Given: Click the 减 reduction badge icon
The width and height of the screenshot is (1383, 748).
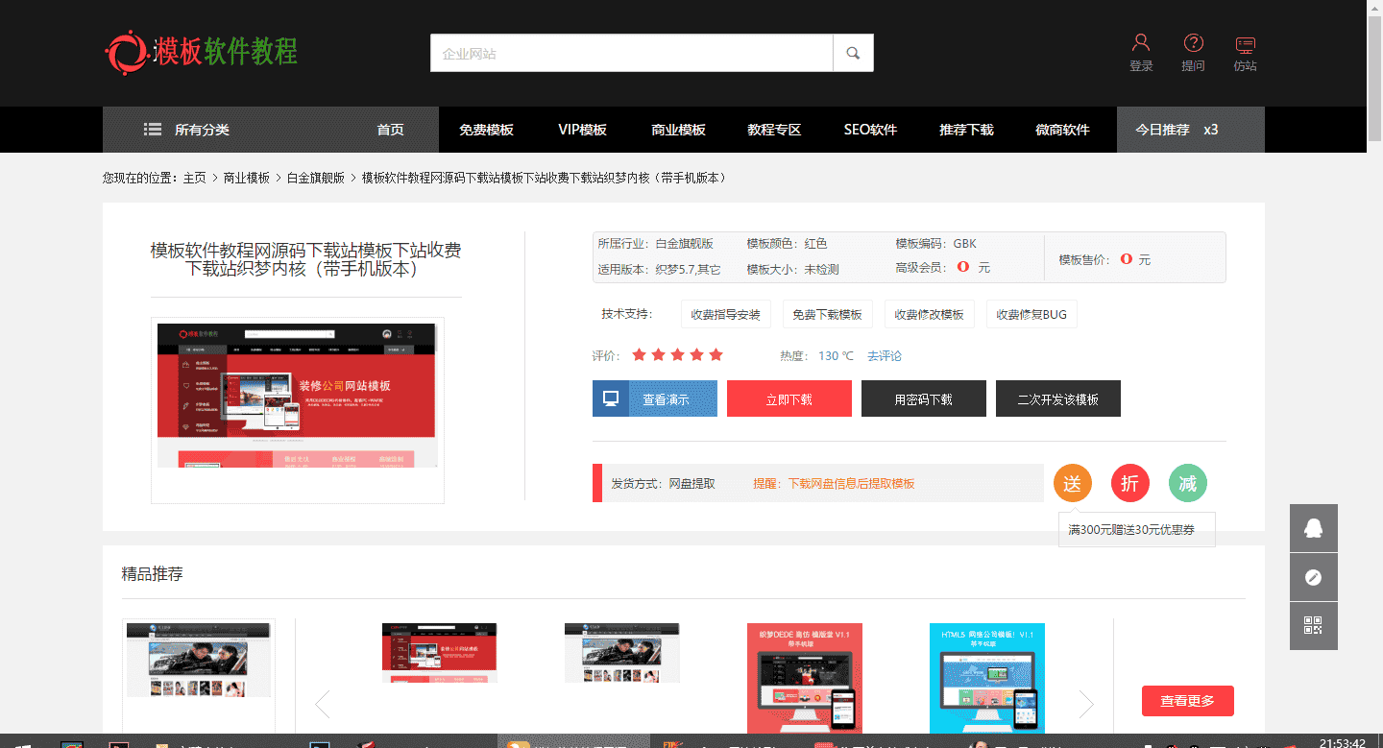Looking at the screenshot, I should 1187,483.
